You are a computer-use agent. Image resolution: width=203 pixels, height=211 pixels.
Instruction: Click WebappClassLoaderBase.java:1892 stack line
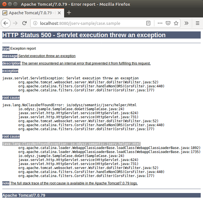tap(109, 148)
